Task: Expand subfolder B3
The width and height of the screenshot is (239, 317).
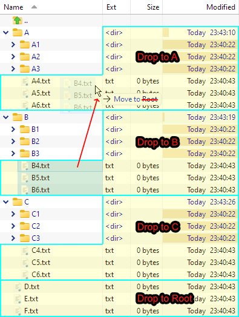Action: point(13,154)
